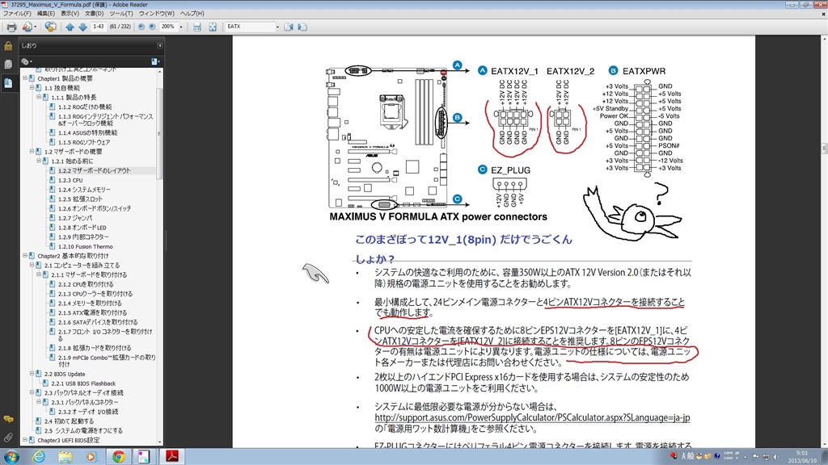Collapse the 2.1 コンピューターを組み立てる node
828x465 pixels.
[32, 265]
